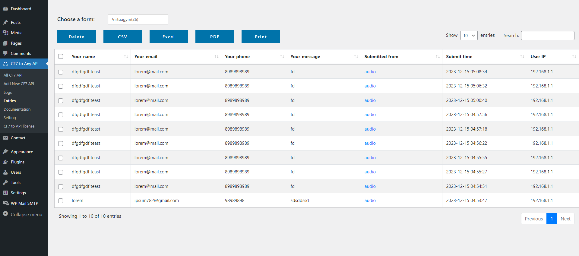579x256 pixels.
Task: Sort the Submit time column
Action: pos(522,57)
